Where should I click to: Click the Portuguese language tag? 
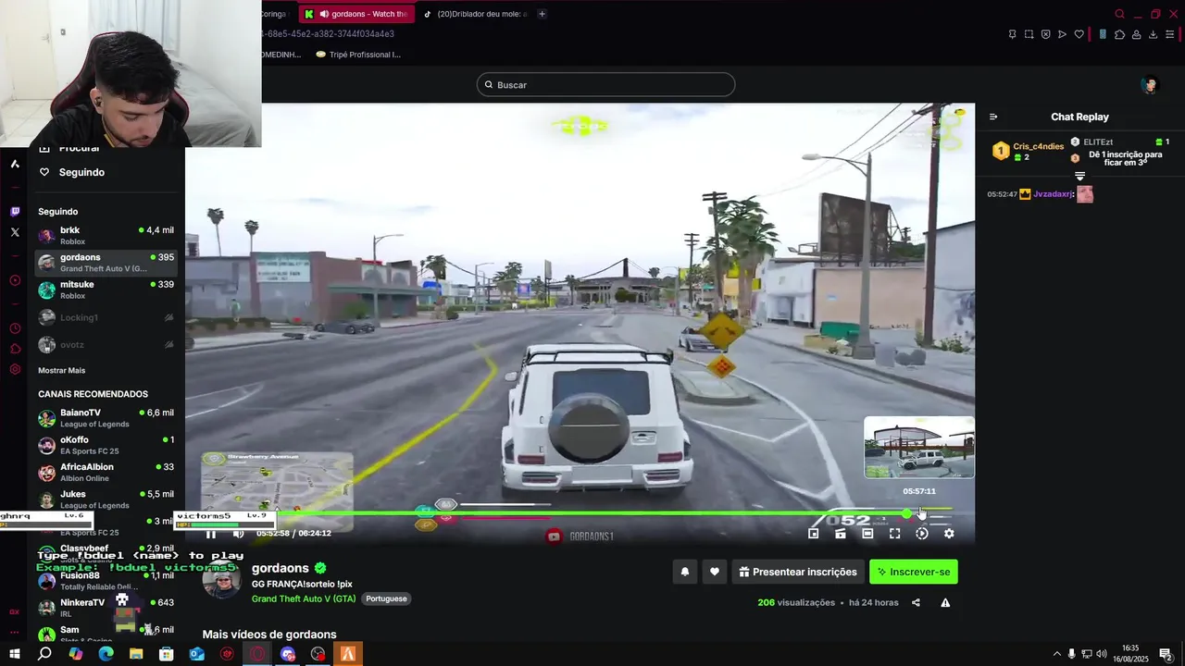386,598
